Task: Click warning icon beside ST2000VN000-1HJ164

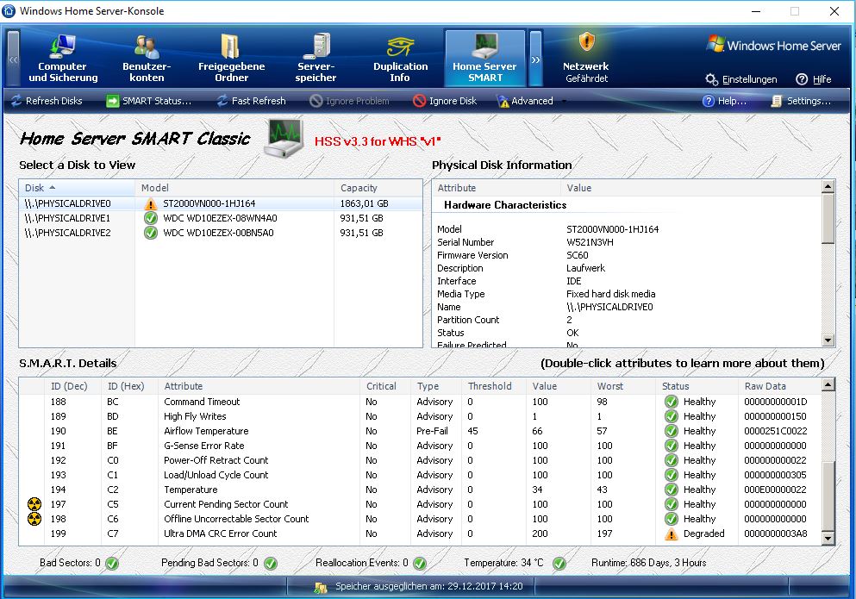Action: coord(150,204)
